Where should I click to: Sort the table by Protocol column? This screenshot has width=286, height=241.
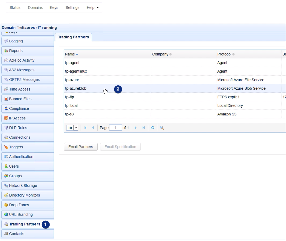coord(224,54)
